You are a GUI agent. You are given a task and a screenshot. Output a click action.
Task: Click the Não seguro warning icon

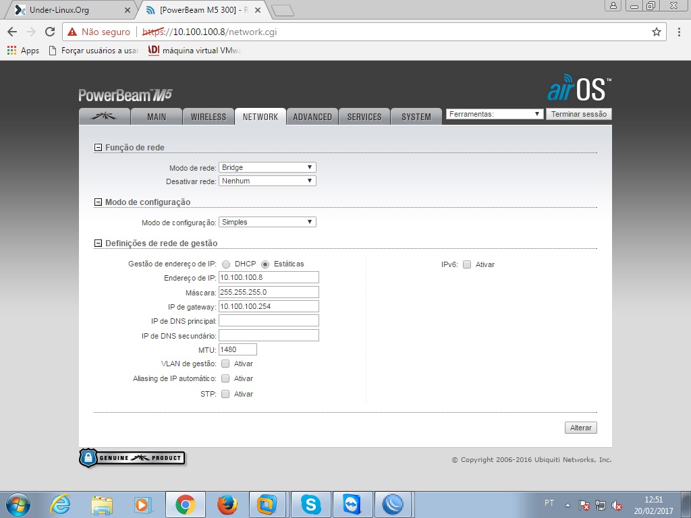coord(72,32)
